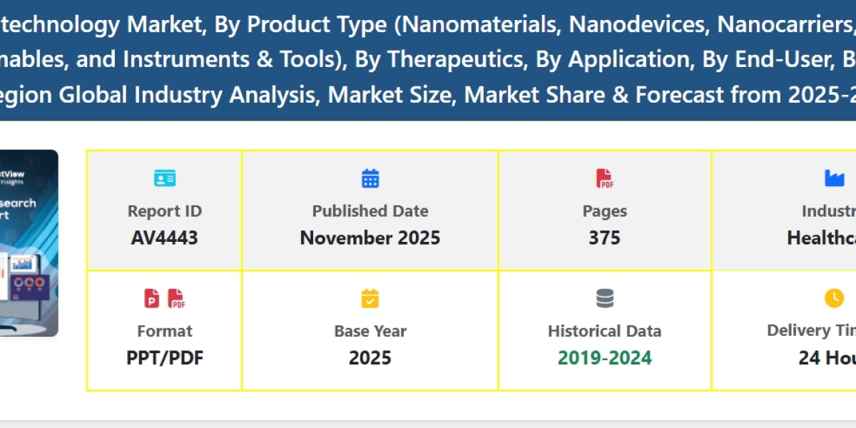Click the Published Date calendar icon
This screenshot has height=428, width=856.
[x=370, y=178]
